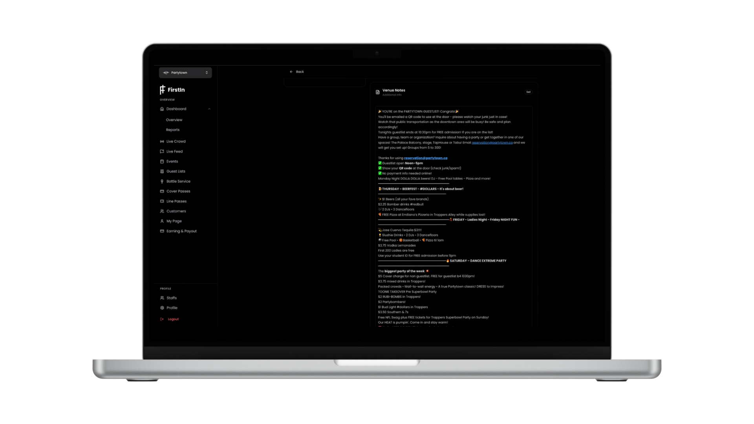Click the Customers people icon

(x=162, y=211)
